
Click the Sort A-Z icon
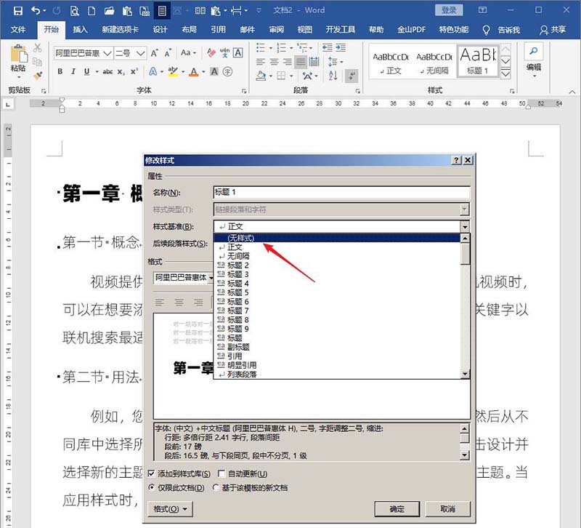click(333, 76)
